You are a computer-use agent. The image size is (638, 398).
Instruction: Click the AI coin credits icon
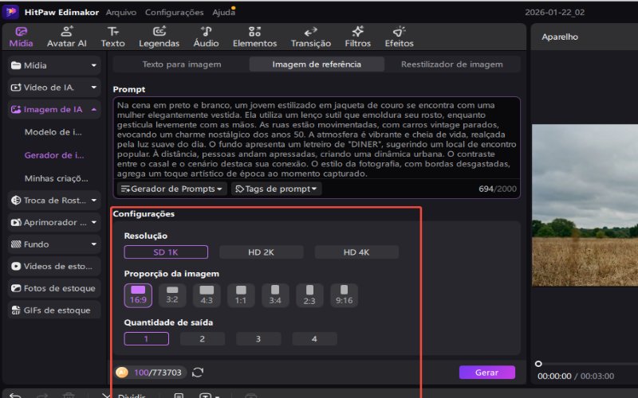(x=122, y=373)
